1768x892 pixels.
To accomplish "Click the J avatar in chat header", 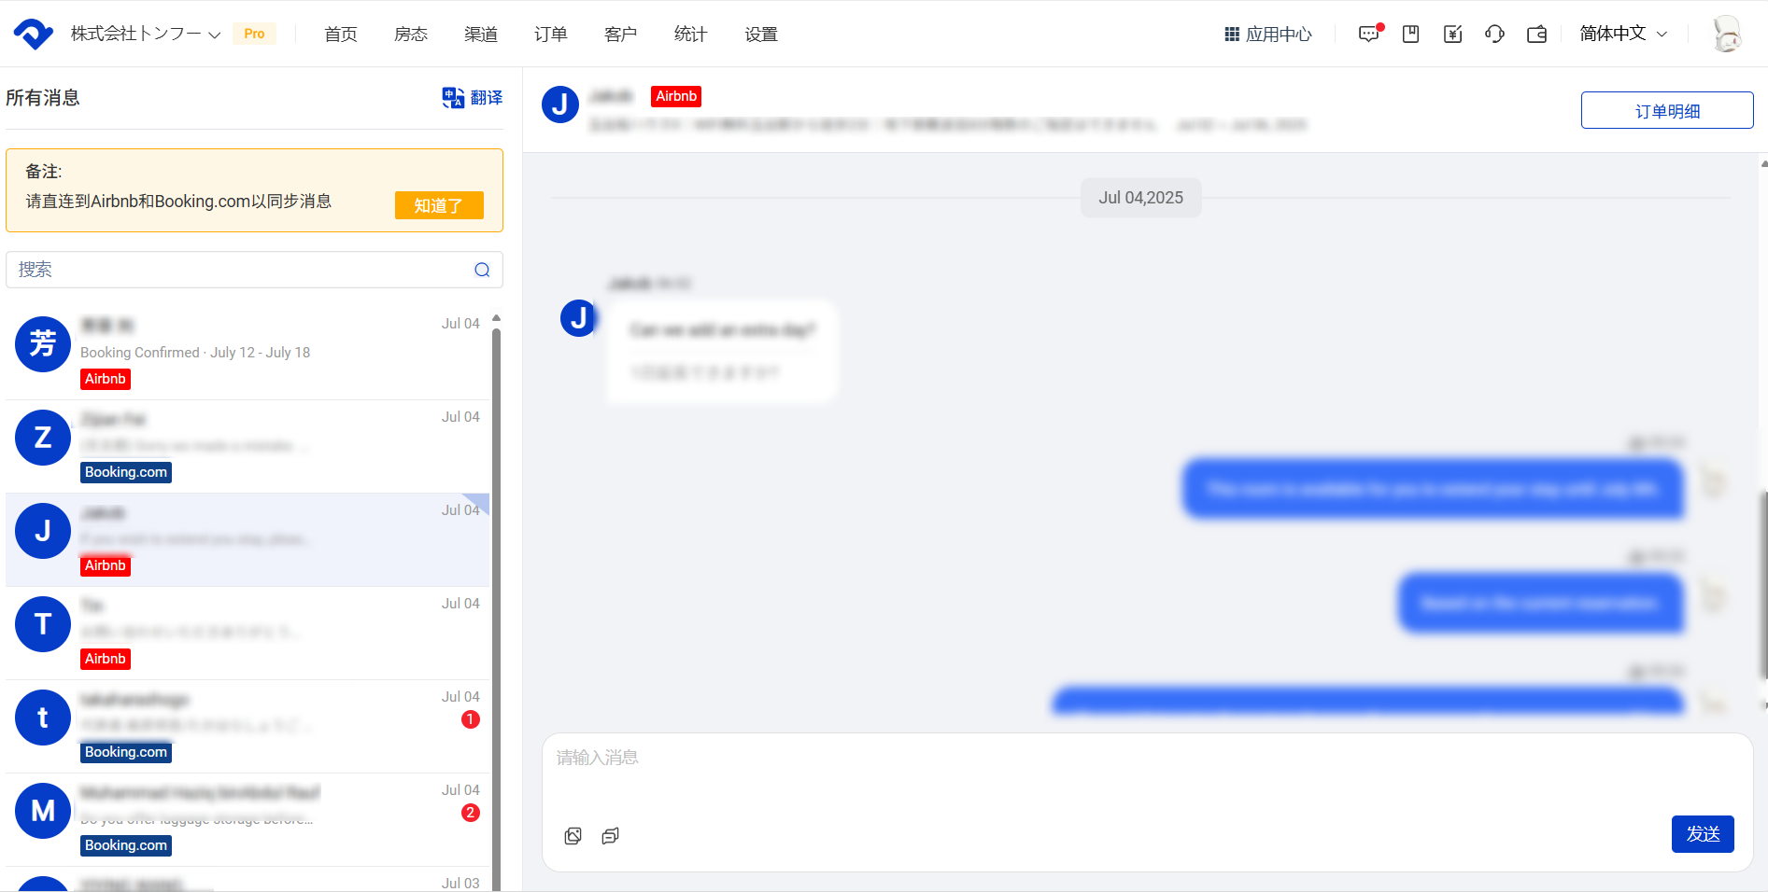I will 560,105.
